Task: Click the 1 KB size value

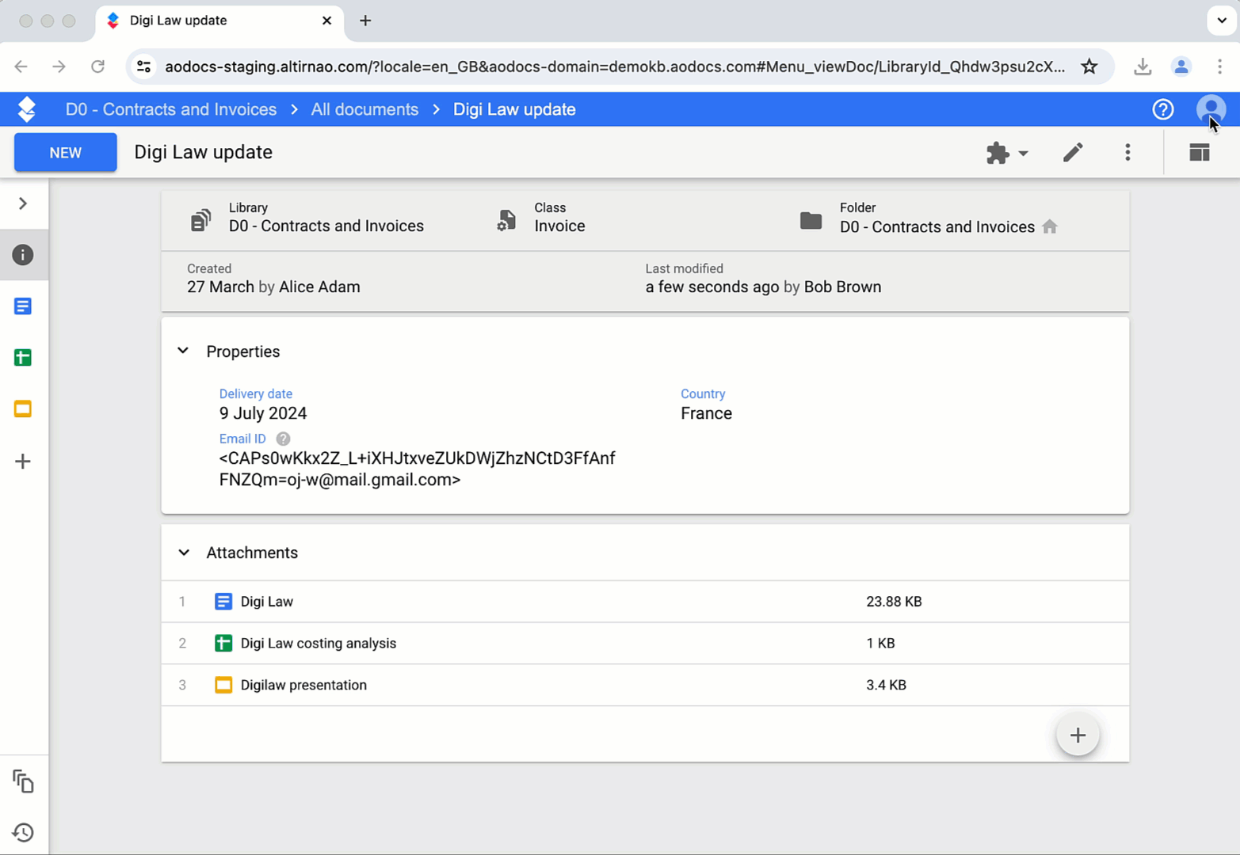Action: [x=880, y=644]
